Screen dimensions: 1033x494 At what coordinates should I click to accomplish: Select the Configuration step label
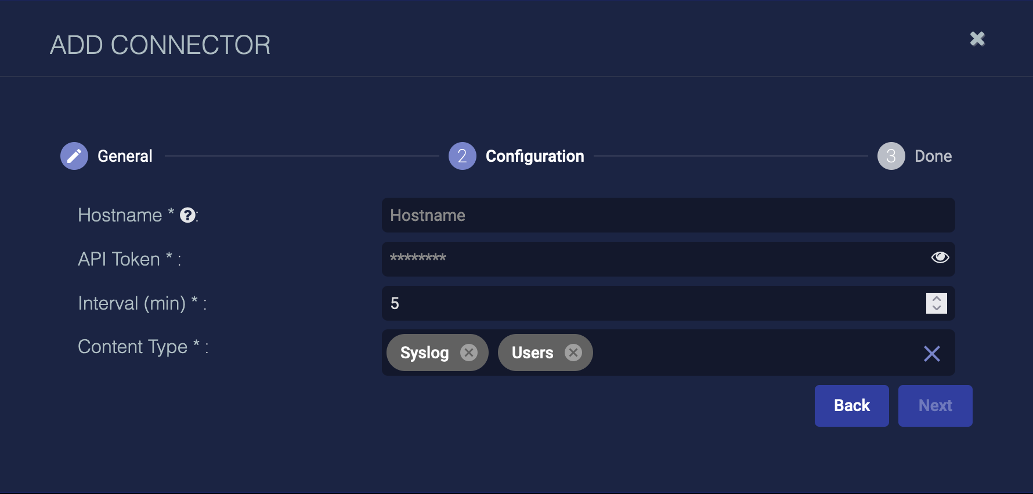click(x=534, y=156)
